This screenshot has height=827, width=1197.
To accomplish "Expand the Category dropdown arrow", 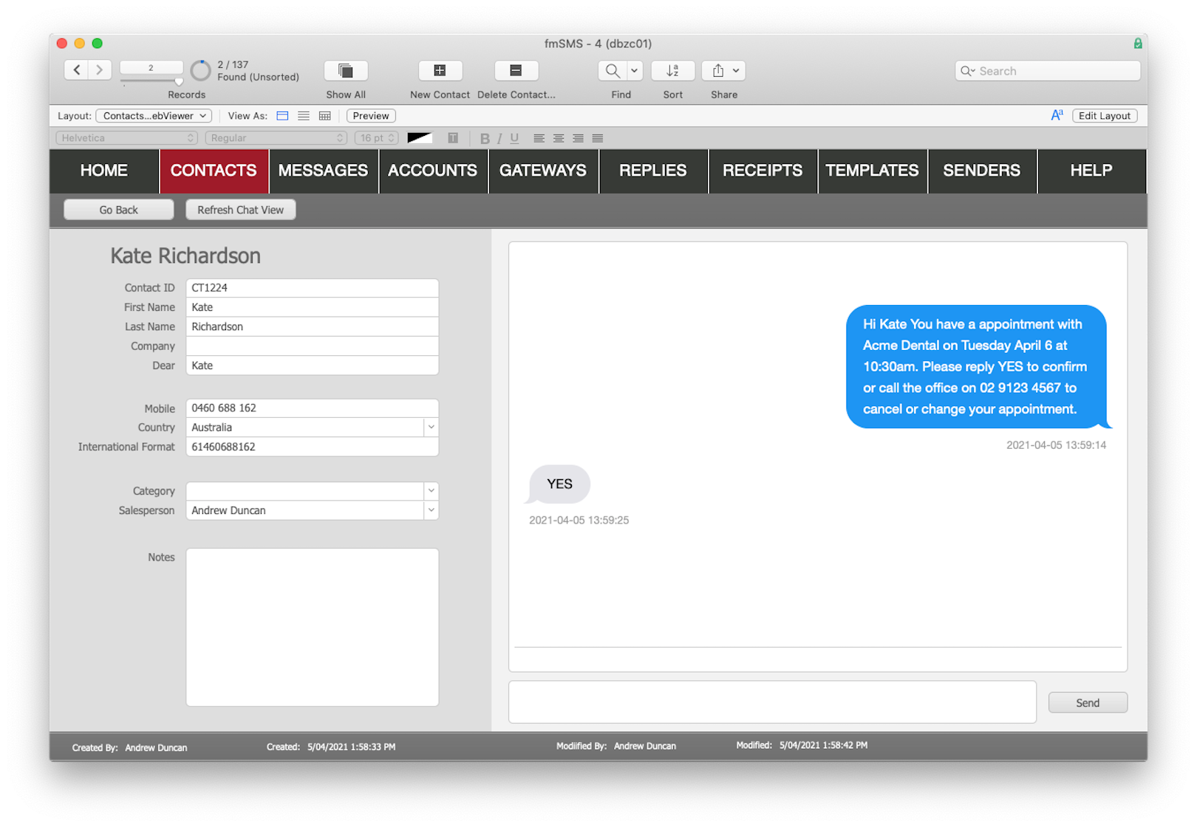I will pos(432,490).
